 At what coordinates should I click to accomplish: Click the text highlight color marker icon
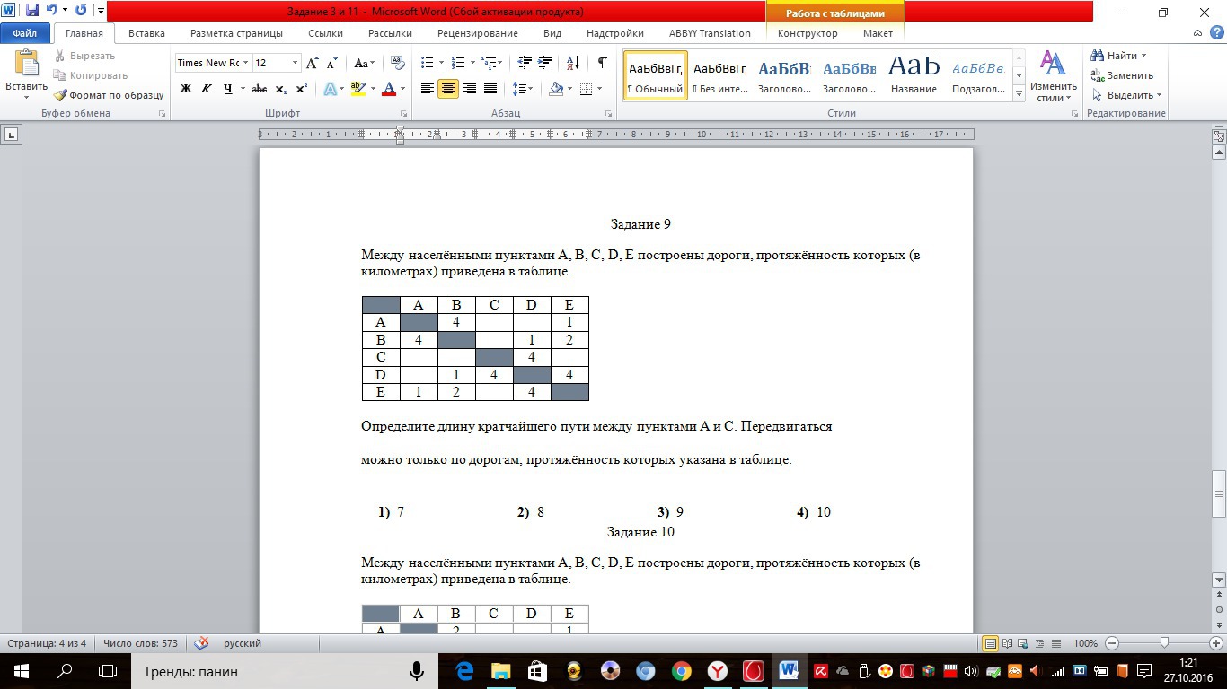click(x=358, y=89)
